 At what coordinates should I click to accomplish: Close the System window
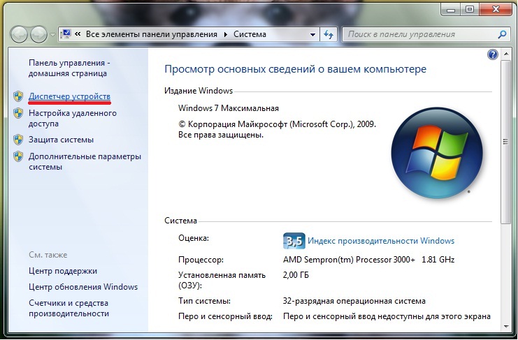pyautogui.click(x=496, y=10)
